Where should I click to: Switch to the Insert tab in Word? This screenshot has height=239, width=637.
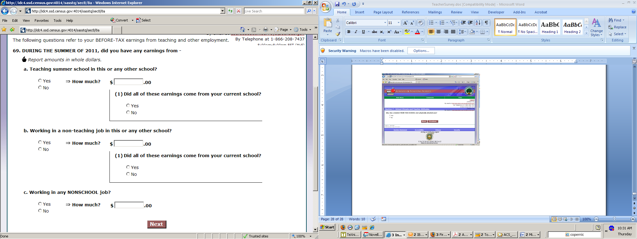pyautogui.click(x=360, y=12)
